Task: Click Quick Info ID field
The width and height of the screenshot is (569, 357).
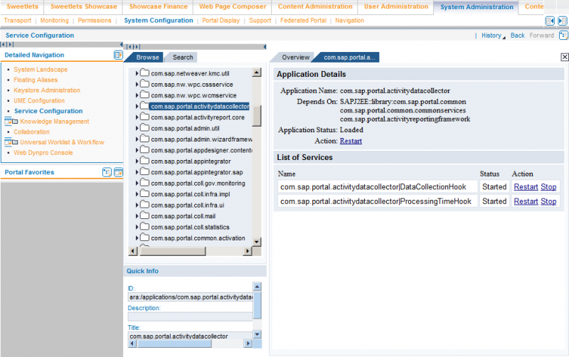Action: click(190, 297)
